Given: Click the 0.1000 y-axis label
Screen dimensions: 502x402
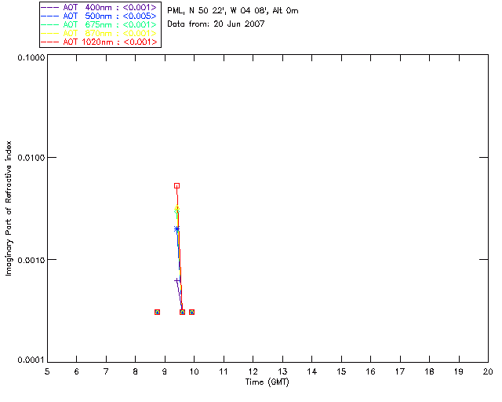Looking at the screenshot, I should click(31, 57).
